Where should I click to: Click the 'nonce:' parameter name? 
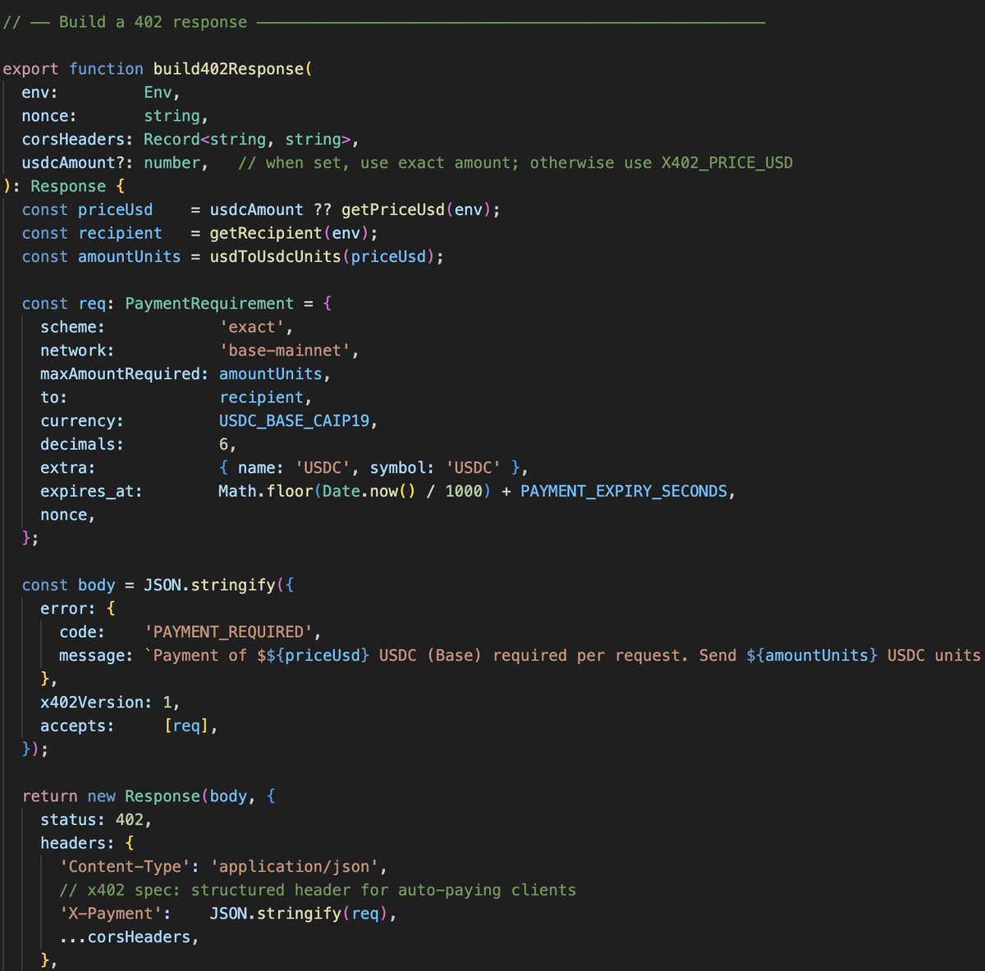pyautogui.click(x=49, y=116)
